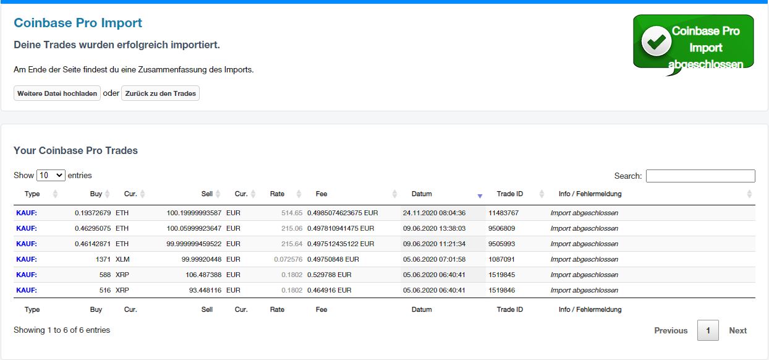The height and width of the screenshot is (360, 769).
Task: Click the Weitere Datei hochladen button
Action: pyautogui.click(x=57, y=93)
